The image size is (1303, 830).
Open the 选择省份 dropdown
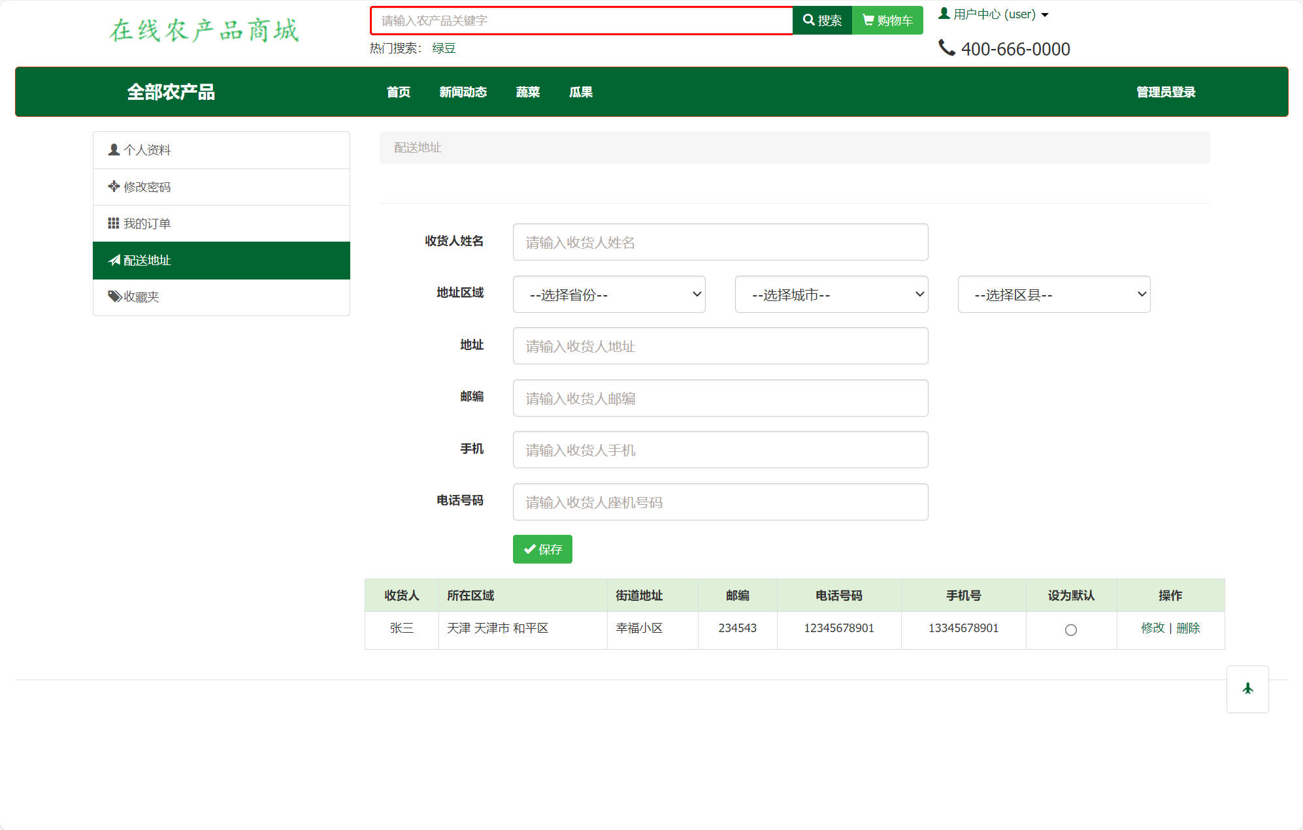[608, 295]
